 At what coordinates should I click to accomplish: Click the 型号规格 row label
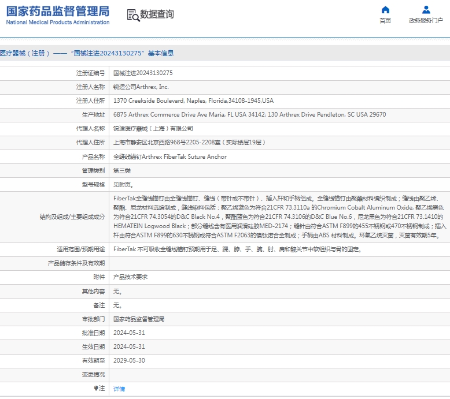93,184
